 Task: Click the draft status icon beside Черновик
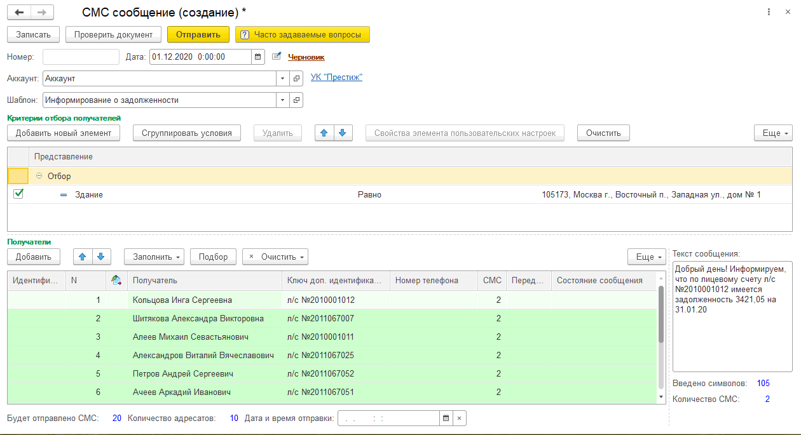277,57
